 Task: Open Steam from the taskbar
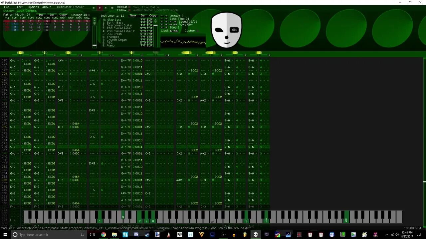[x=147, y=234]
